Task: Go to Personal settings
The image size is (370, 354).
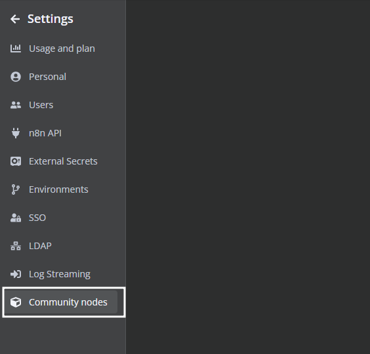Action: pyautogui.click(x=47, y=77)
